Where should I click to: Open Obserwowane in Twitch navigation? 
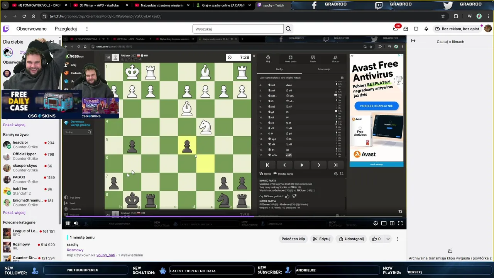point(31,29)
